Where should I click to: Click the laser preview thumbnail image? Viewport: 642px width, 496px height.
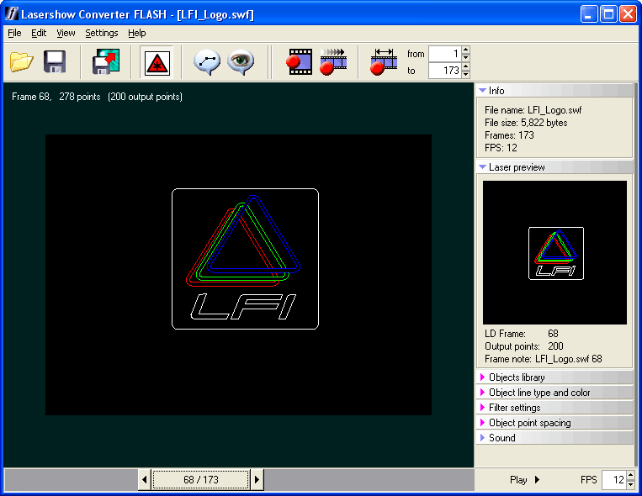click(554, 252)
